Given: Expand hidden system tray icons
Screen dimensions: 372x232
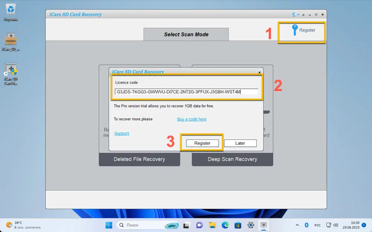Looking at the screenshot, I should pos(297,225).
